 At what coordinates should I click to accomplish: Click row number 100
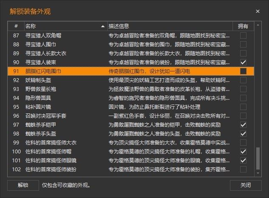[16, 152]
